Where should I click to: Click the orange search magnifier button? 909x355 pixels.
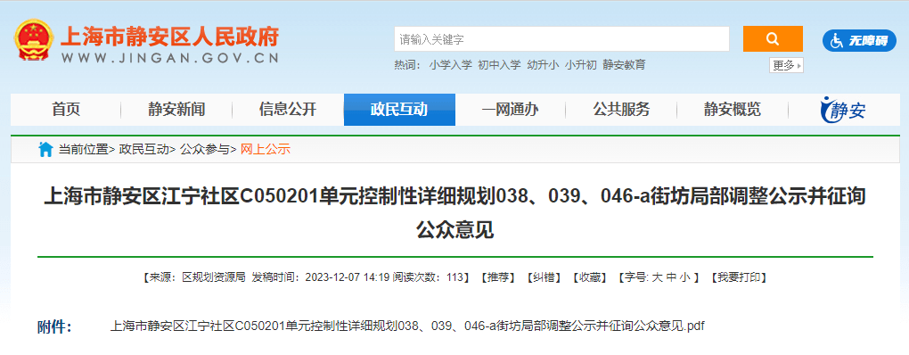pos(773,39)
